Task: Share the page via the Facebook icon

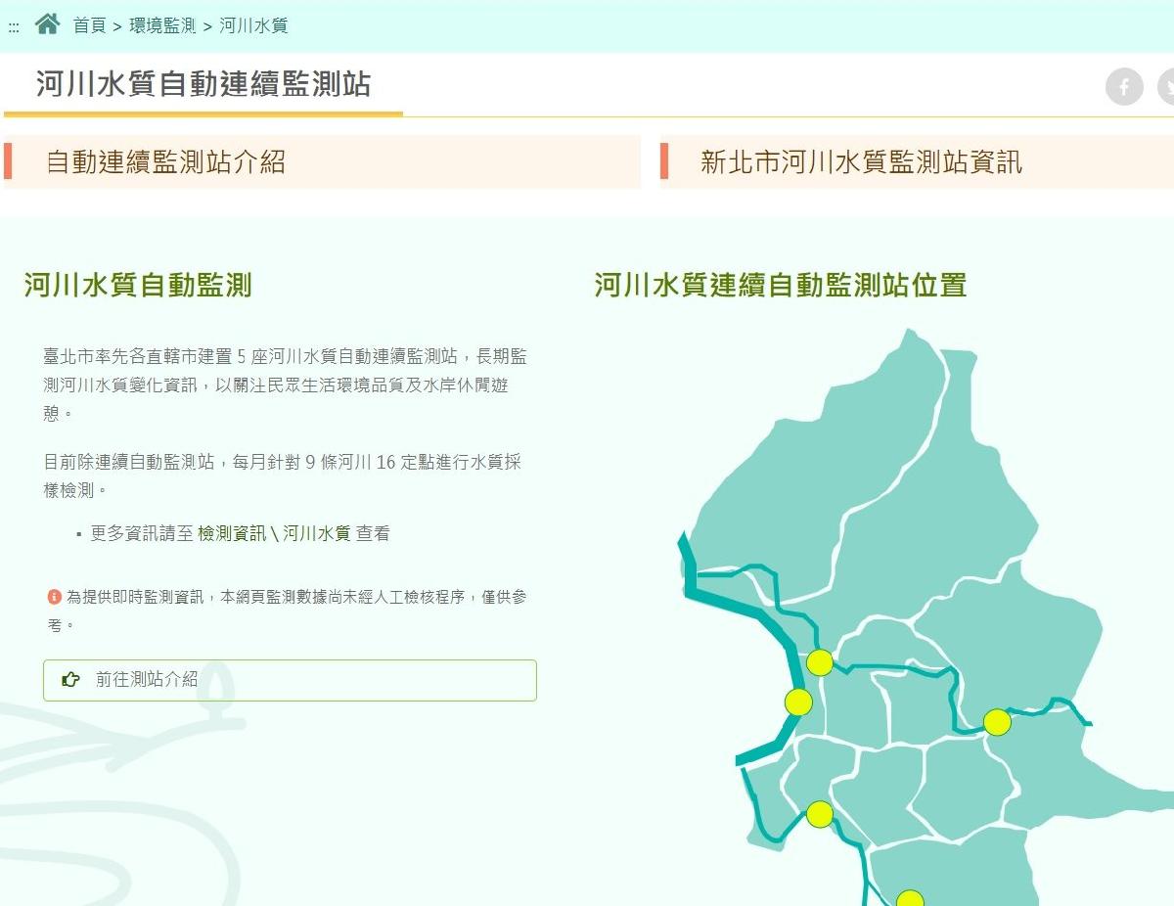Action: pyautogui.click(x=1124, y=87)
